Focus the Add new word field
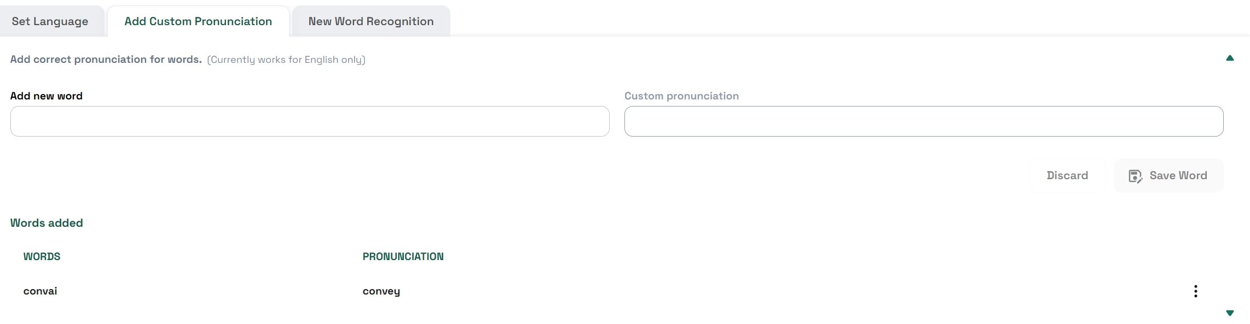Viewport: 1250px width, 324px height. (x=310, y=121)
